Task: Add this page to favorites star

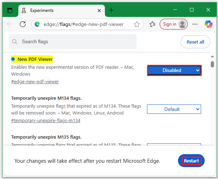Action: pyautogui.click(x=137, y=24)
